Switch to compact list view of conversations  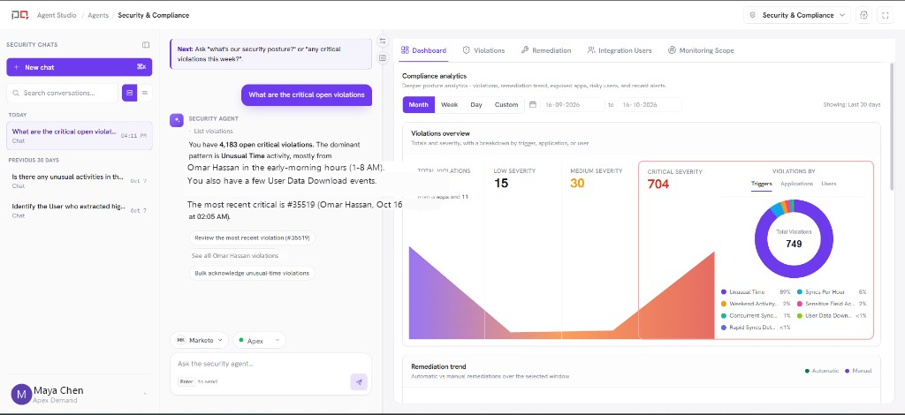145,93
